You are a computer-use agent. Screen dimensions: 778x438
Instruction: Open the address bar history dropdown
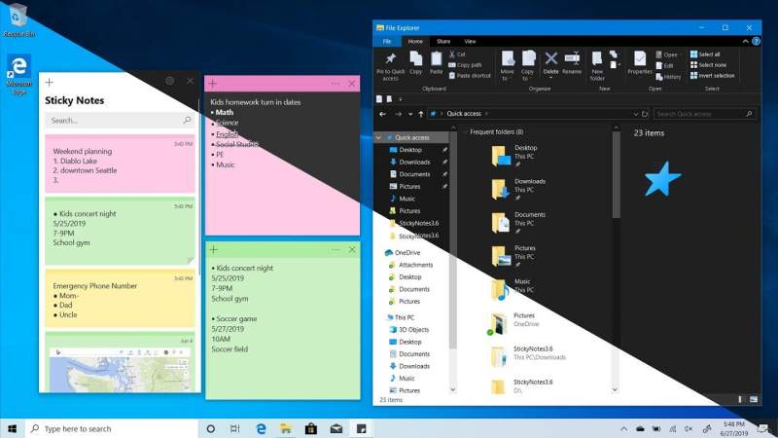click(x=635, y=114)
